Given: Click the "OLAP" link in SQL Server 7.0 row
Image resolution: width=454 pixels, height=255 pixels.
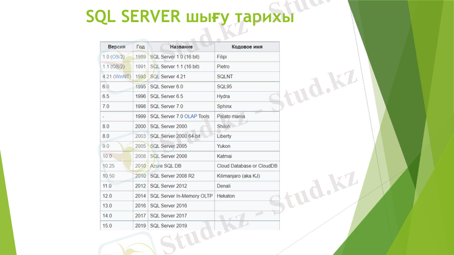Looking at the screenshot, I should click(190, 116).
